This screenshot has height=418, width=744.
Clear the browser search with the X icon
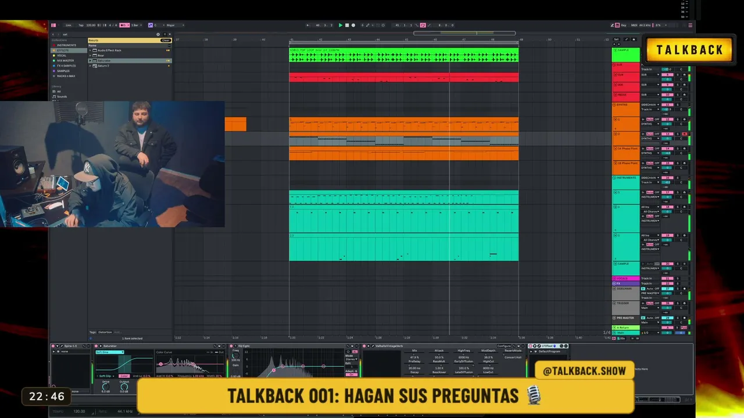158,34
